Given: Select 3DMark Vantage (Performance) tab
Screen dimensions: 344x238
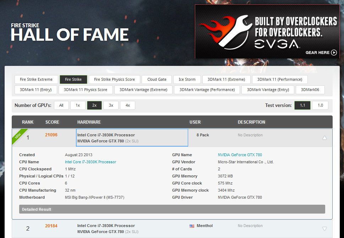Looking at the screenshot, I should pos(207,90).
